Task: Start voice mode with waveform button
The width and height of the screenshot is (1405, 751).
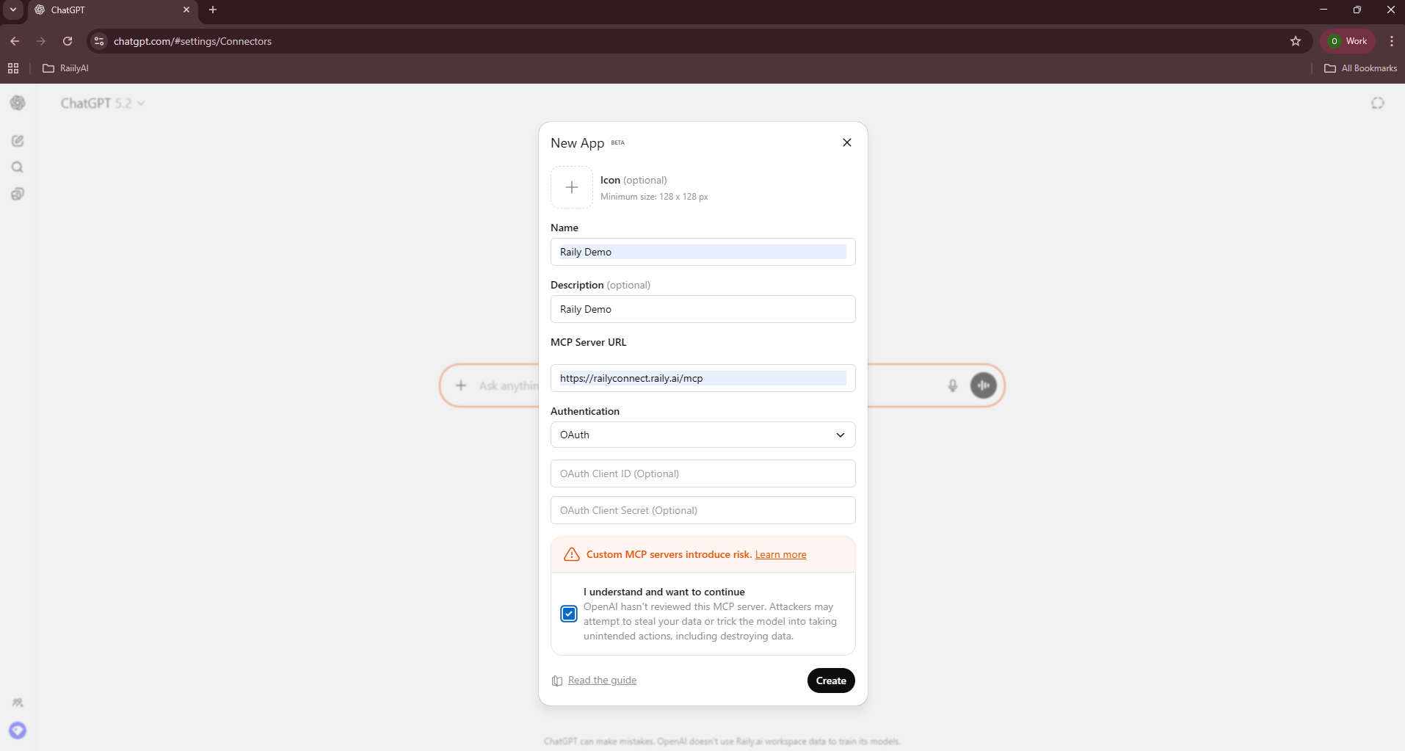Action: (x=984, y=385)
